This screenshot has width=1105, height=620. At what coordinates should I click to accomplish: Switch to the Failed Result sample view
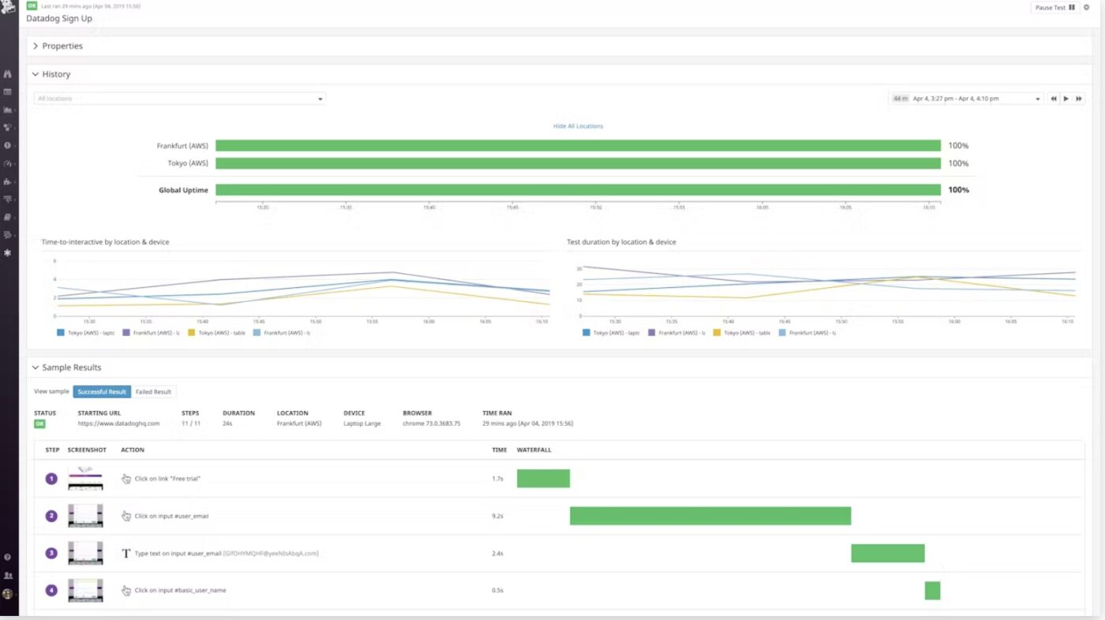pos(153,392)
